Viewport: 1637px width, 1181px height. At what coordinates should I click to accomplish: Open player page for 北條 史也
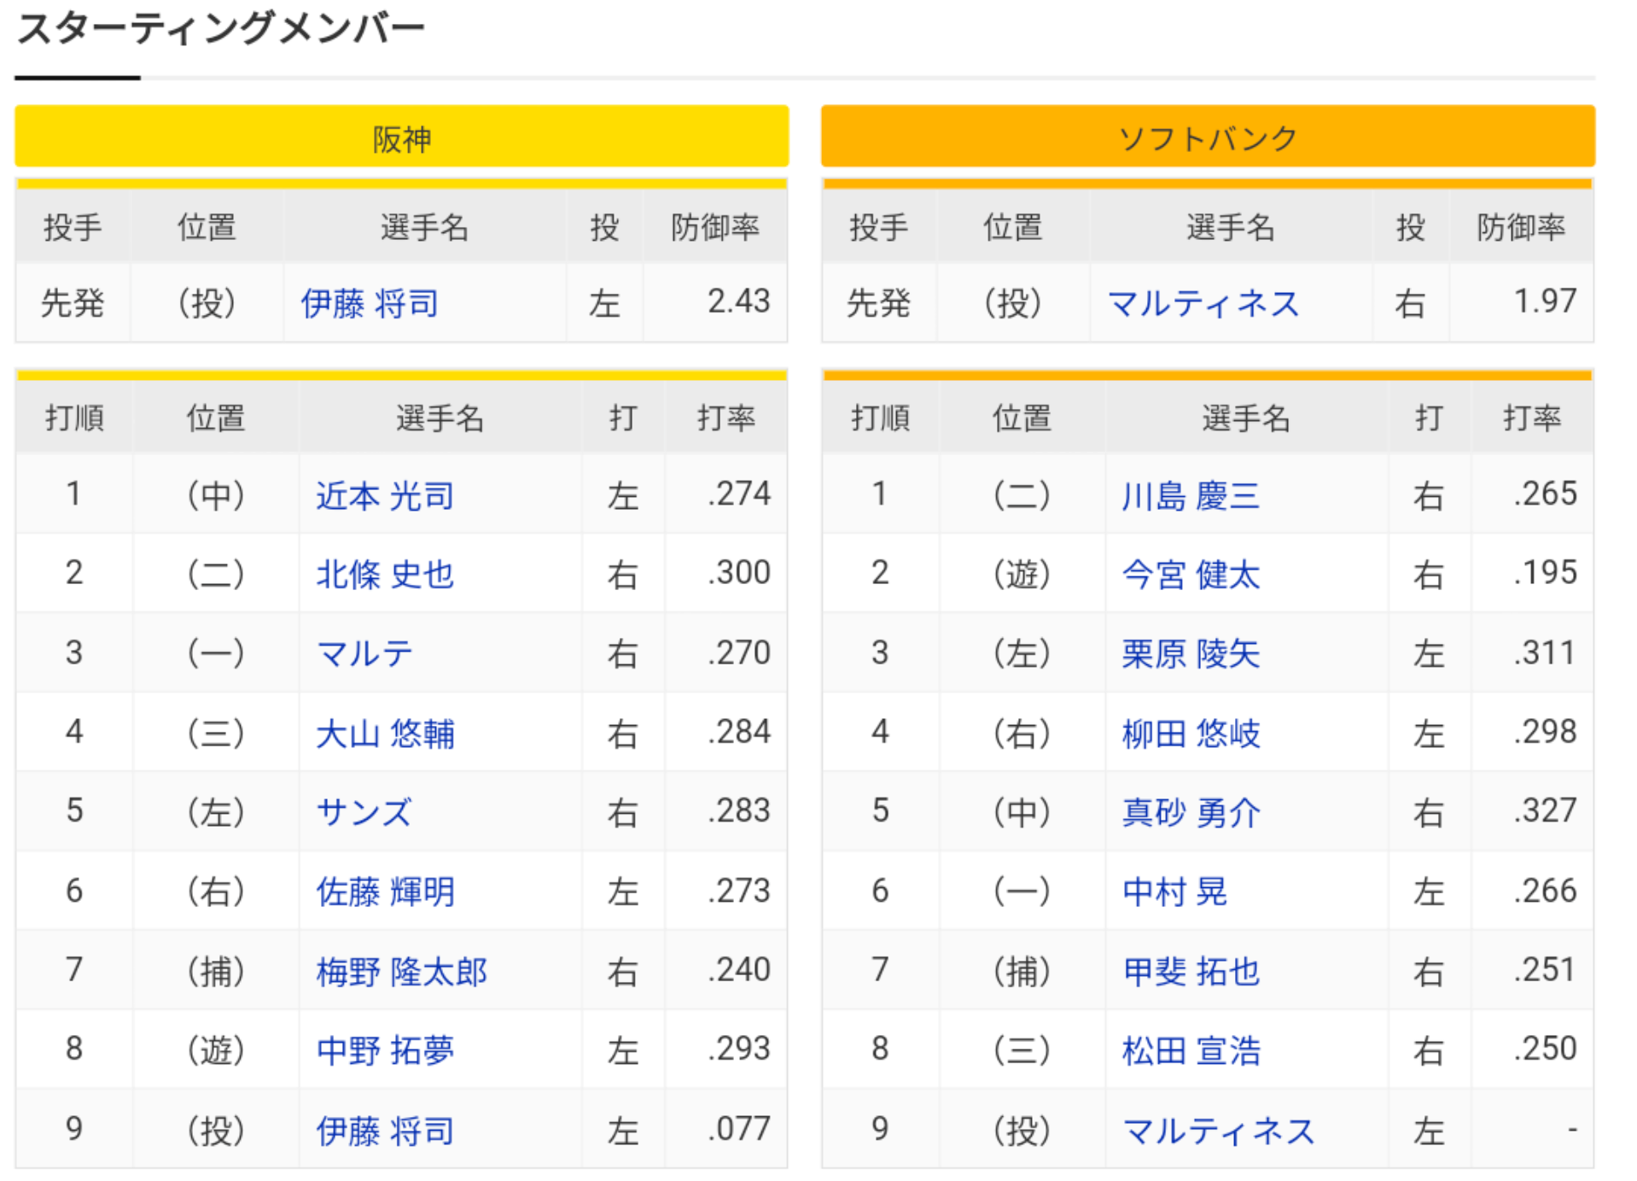pyautogui.click(x=385, y=574)
